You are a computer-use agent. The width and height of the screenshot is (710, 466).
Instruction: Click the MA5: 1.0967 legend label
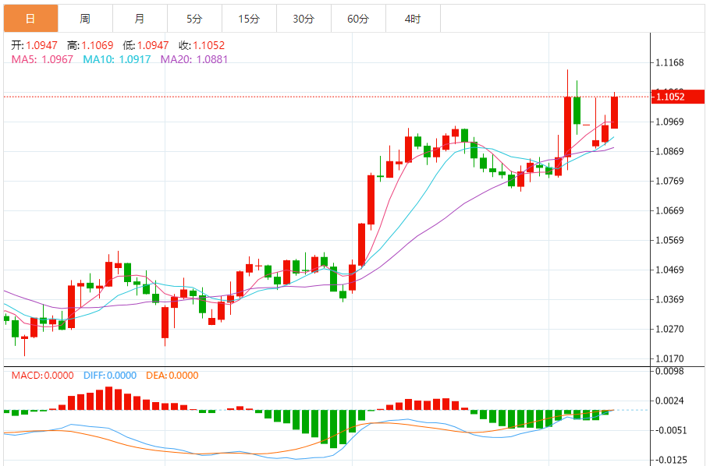click(42, 60)
